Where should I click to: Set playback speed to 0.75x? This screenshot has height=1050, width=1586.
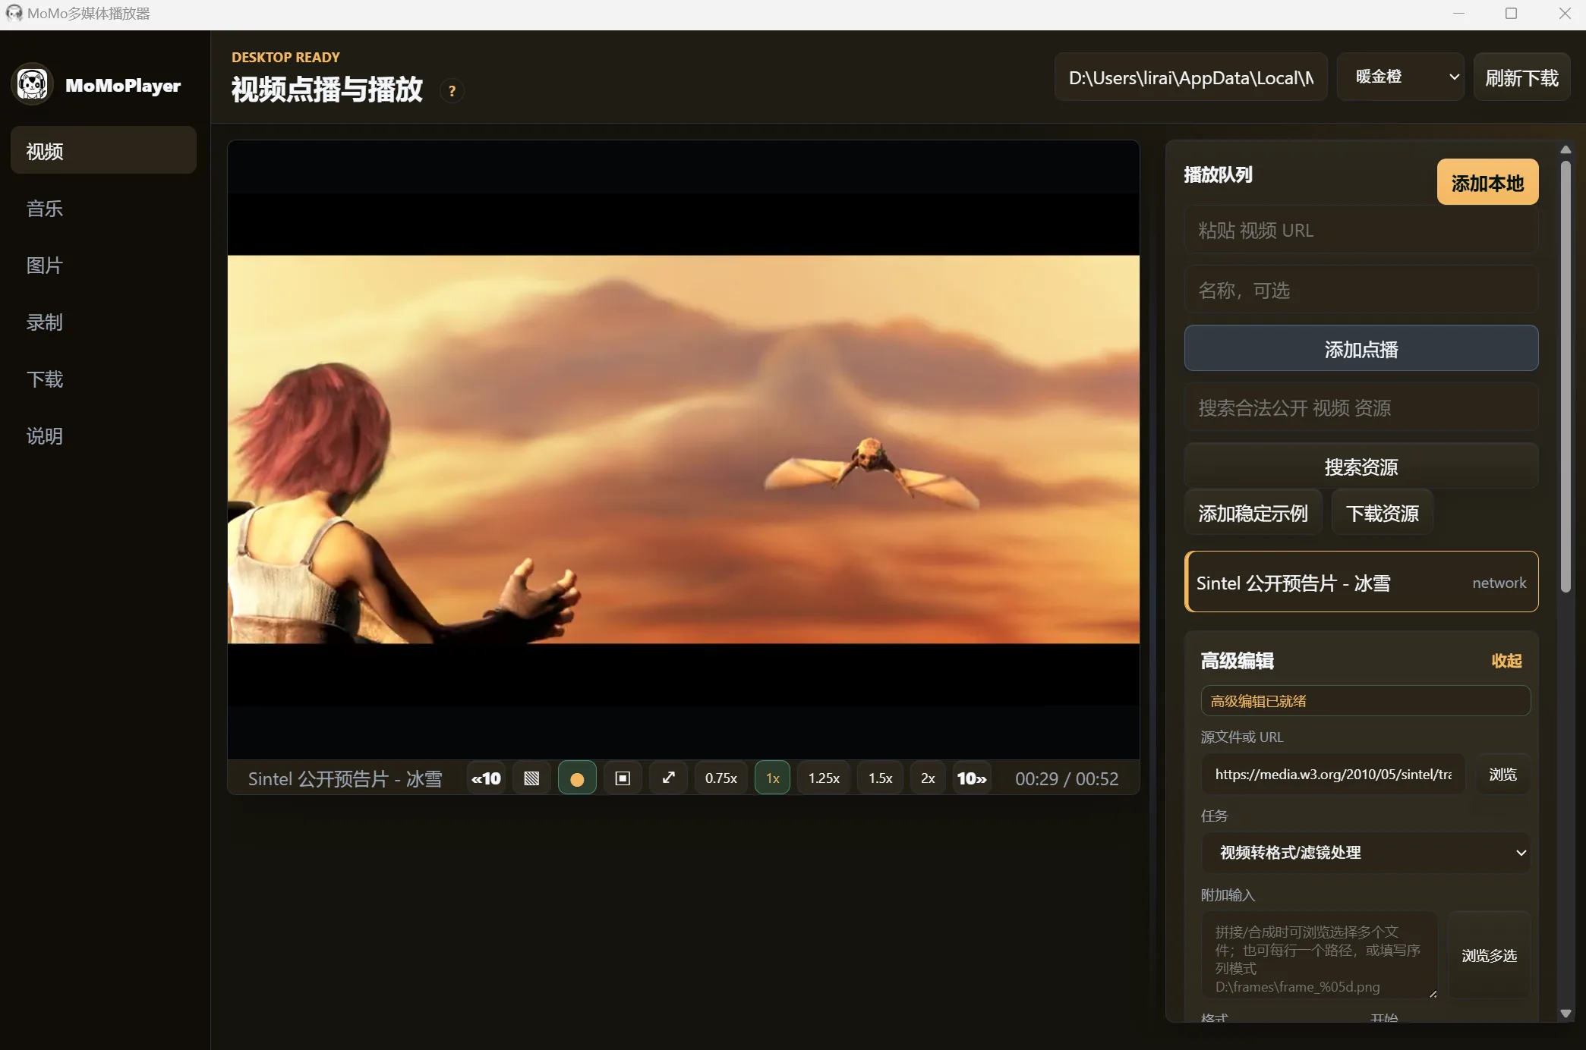pos(721,778)
